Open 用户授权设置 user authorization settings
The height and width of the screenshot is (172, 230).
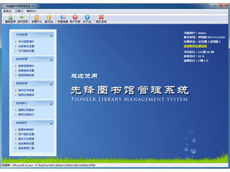(26, 134)
